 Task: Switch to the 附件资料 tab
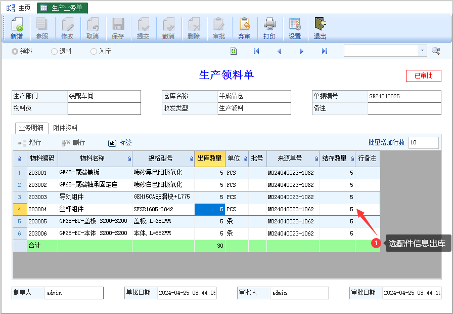click(x=65, y=128)
